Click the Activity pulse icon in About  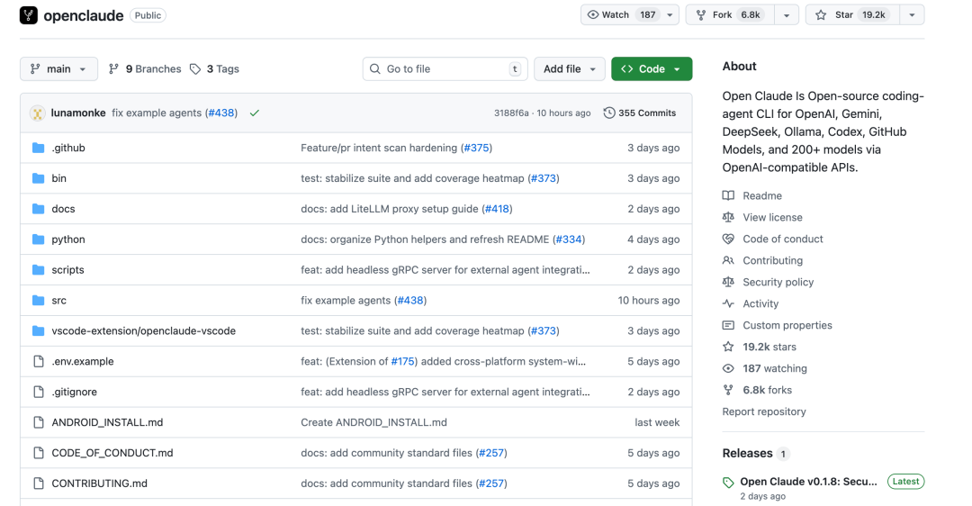point(728,304)
